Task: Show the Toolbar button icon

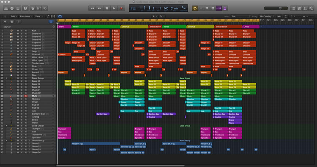Action: 18,8
